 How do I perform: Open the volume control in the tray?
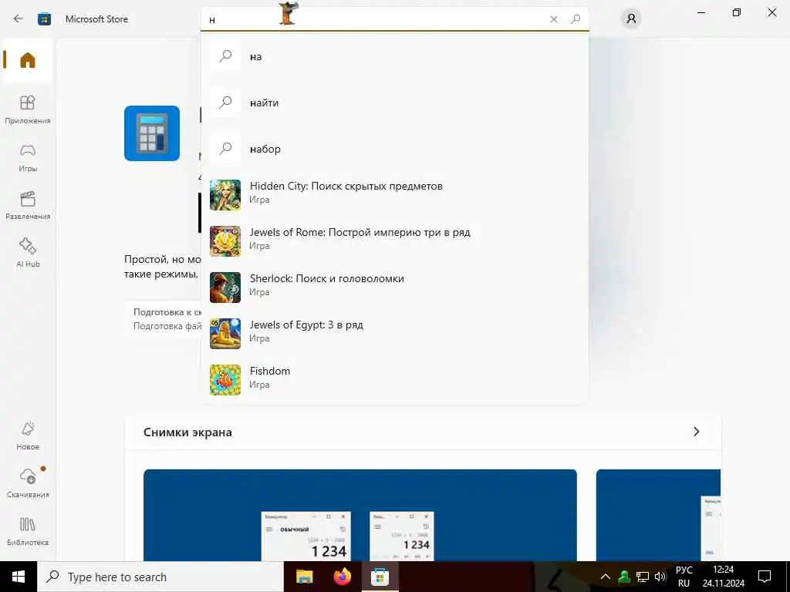coord(660,577)
